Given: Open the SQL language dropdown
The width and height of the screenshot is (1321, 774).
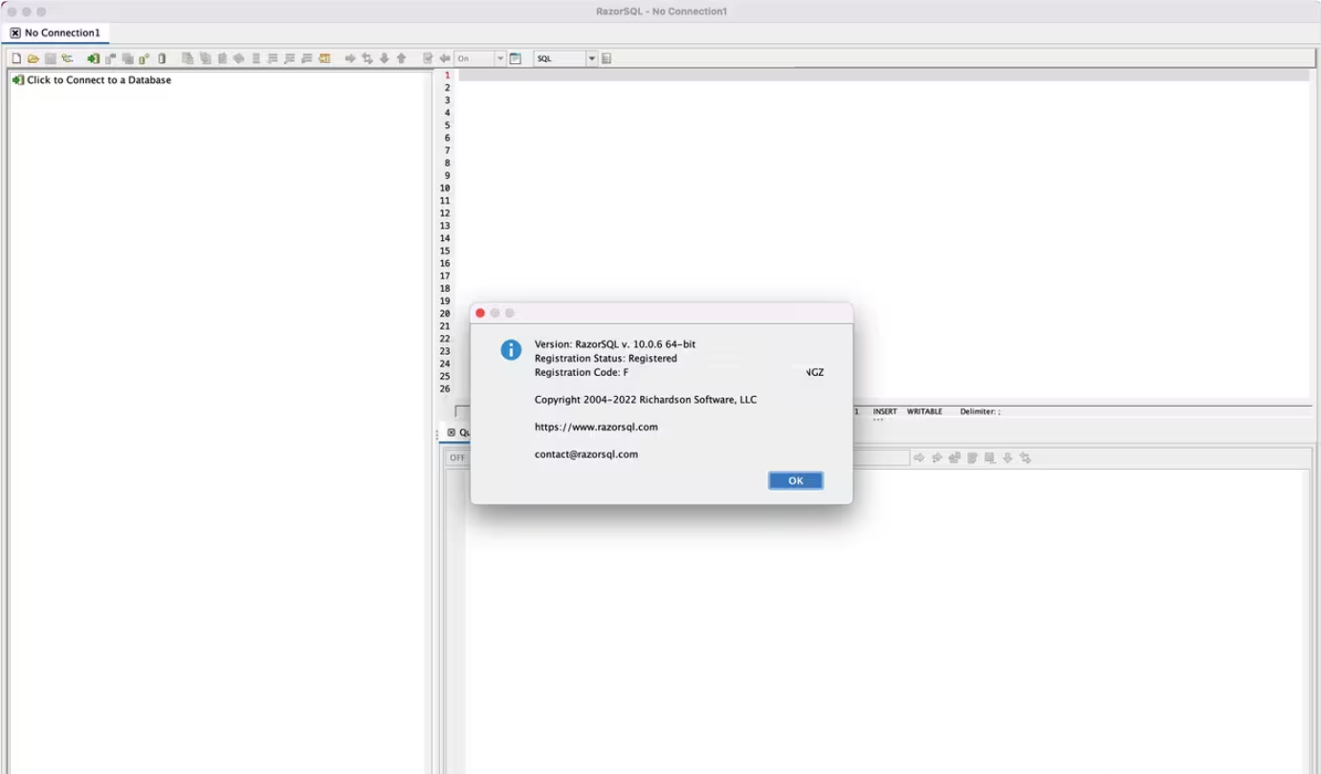Looking at the screenshot, I should point(565,58).
